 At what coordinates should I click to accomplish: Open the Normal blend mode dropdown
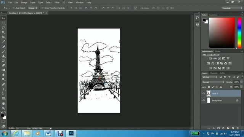(213, 82)
